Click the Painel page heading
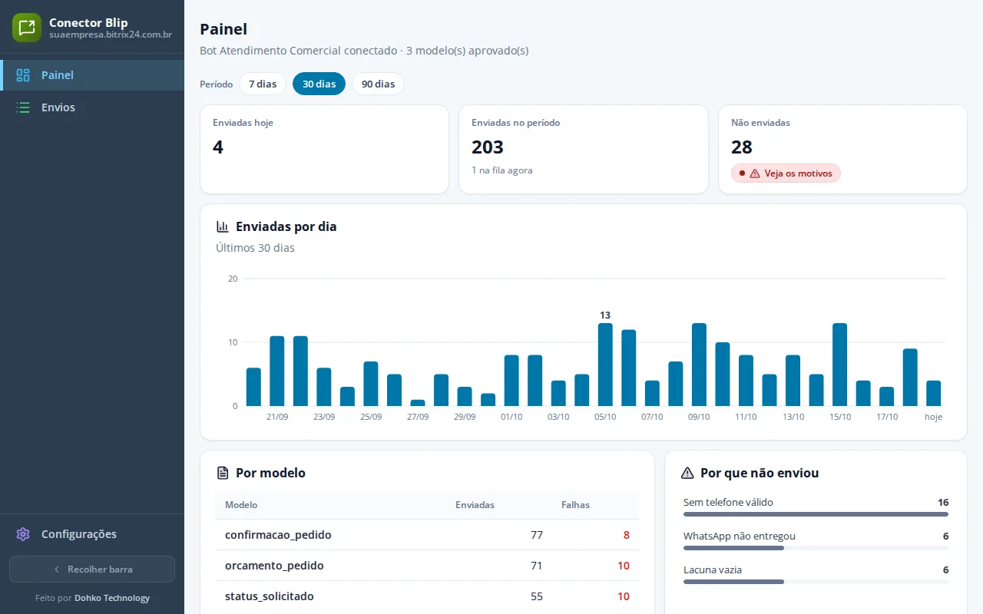Viewport: 983px width, 614px height. pos(223,29)
